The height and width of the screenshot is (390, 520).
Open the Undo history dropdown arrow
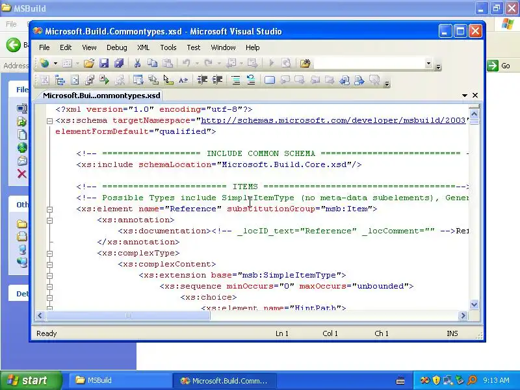(x=197, y=63)
